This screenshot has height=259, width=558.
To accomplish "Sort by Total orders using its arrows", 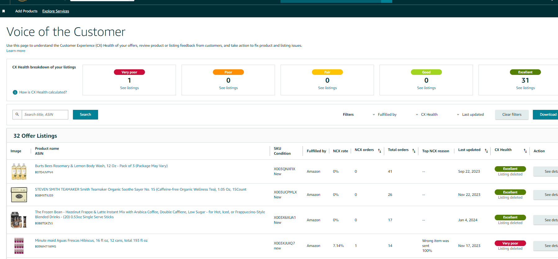I will [x=414, y=151].
